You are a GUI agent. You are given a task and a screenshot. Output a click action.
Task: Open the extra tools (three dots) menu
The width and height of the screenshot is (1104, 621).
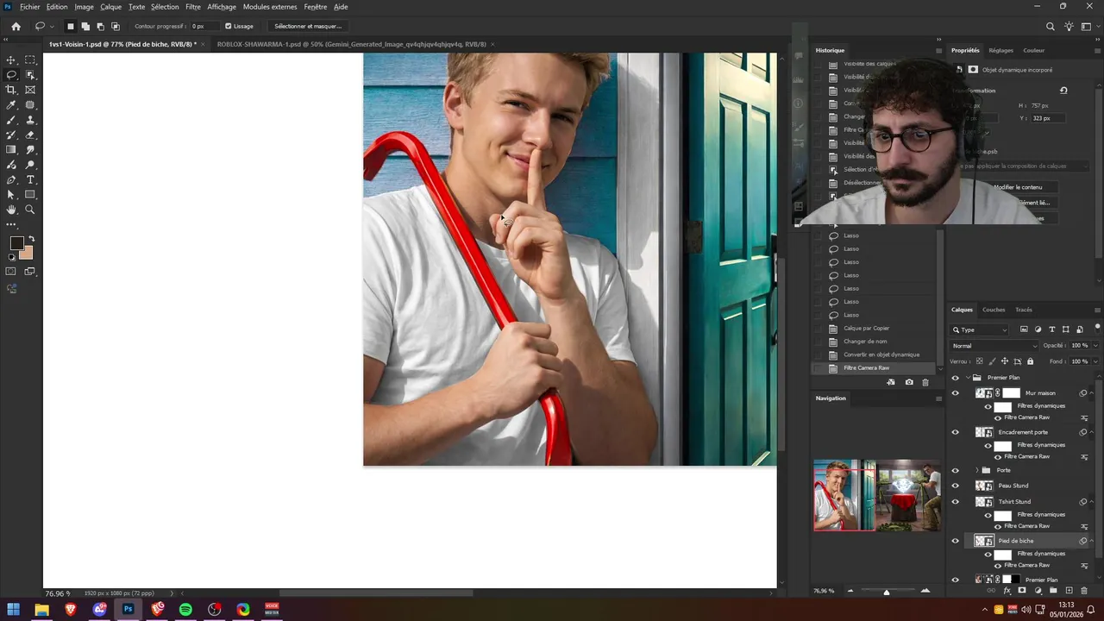[x=11, y=224]
